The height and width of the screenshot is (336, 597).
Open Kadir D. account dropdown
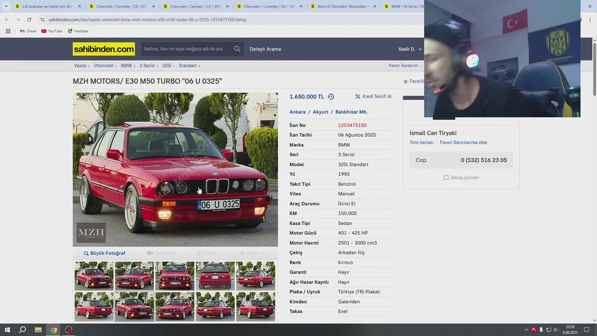pos(410,49)
